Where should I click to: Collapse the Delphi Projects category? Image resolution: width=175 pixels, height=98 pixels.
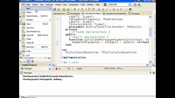click(x=21, y=65)
